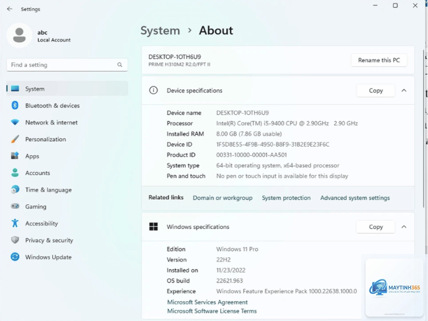Image resolution: width=428 pixels, height=321 pixels.
Task: Open Accessibility settings
Action: pos(67,223)
